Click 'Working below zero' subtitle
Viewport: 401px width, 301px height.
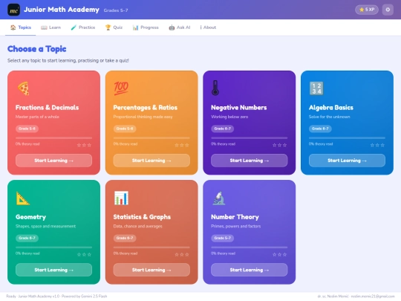pyautogui.click(x=229, y=117)
